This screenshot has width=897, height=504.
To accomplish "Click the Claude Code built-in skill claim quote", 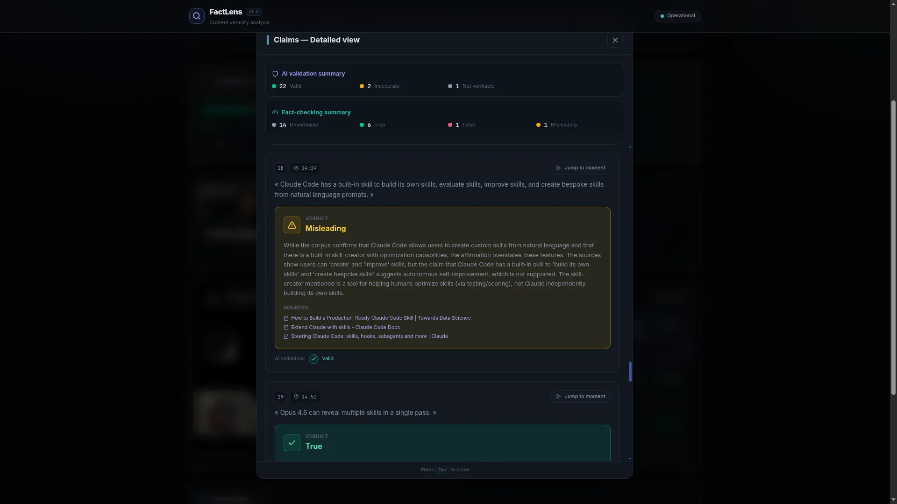I will point(439,190).
